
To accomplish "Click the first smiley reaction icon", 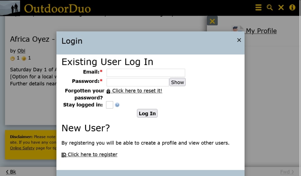I will (x=13, y=58).
